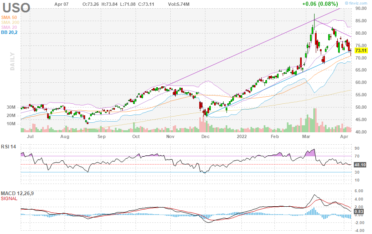Click the Mar month axis label
The height and width of the screenshot is (234, 372).
tap(306, 136)
